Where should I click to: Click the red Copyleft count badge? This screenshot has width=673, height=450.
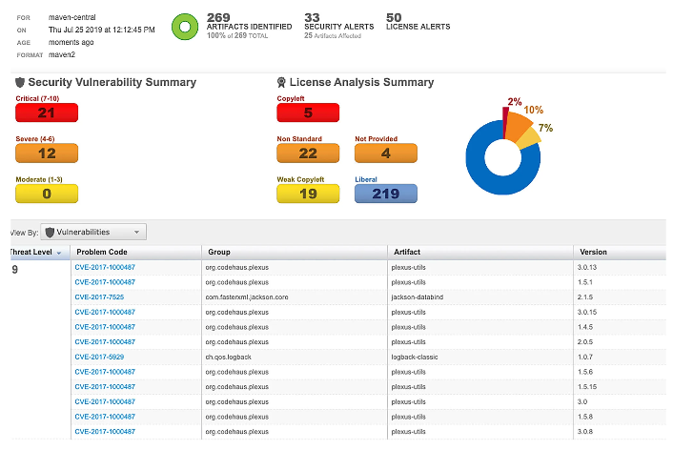308,112
